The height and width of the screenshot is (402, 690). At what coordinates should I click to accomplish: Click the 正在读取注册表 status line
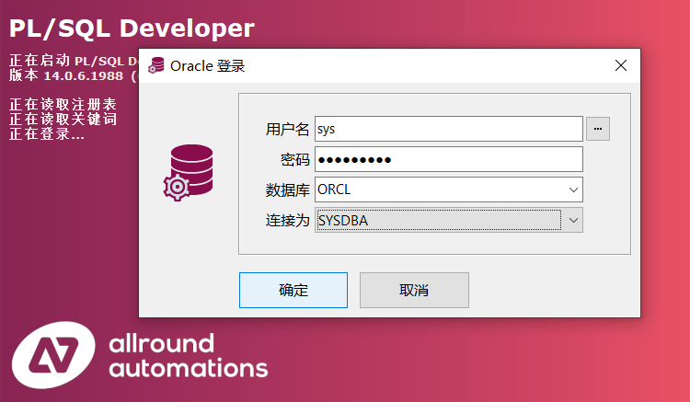coord(63,104)
